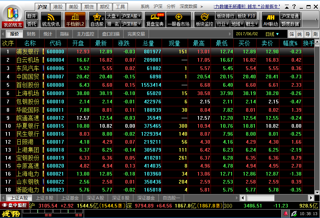Click the red alert bell icon

tap(286, 214)
